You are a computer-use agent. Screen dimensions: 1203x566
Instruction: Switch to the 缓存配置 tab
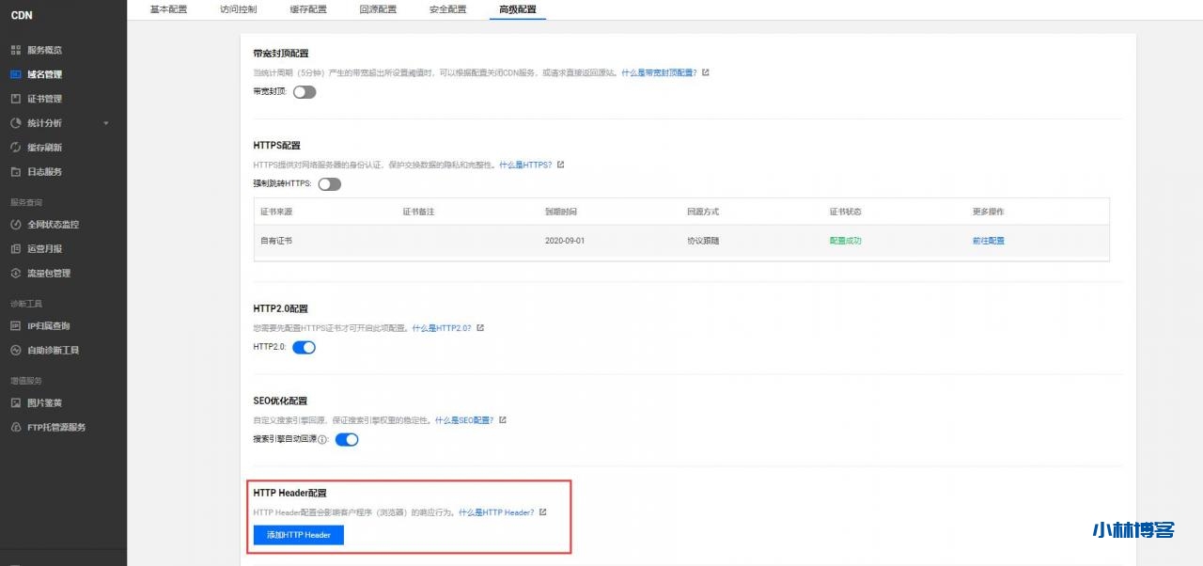click(x=307, y=9)
